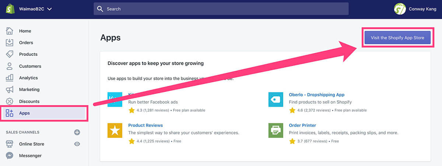Open Order Printer app link
The width and height of the screenshot is (442, 166).
coord(302,125)
